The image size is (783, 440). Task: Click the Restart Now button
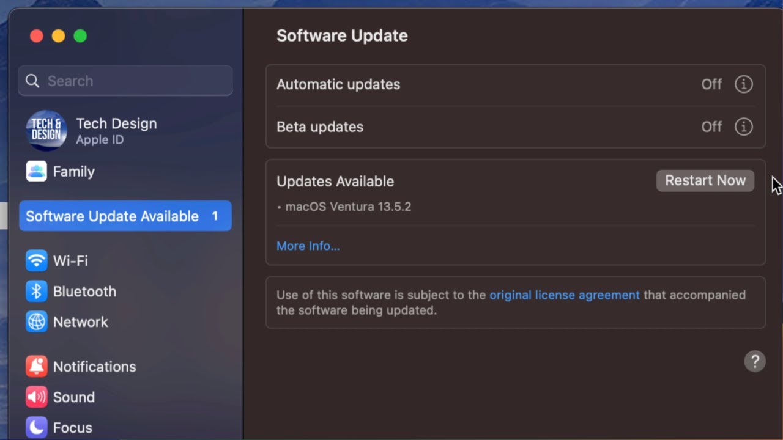click(705, 181)
